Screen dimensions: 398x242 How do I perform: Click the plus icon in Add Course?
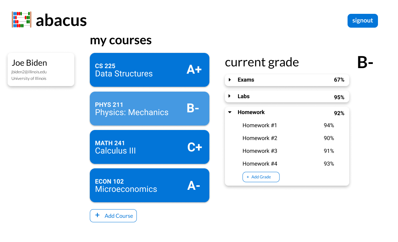point(97,215)
